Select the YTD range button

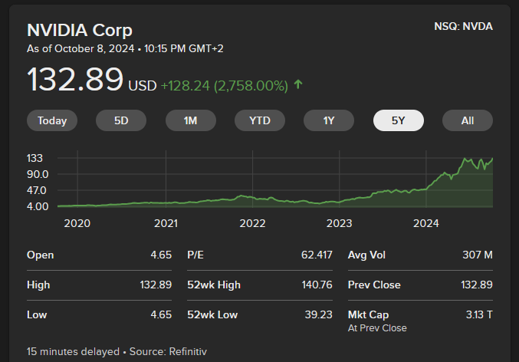pos(260,120)
